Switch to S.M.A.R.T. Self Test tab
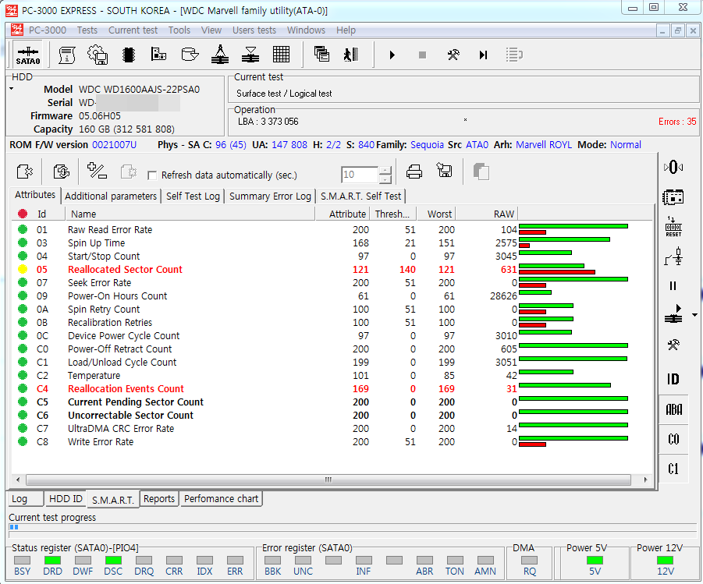Viewport: 703px width, 584px height. [x=360, y=196]
